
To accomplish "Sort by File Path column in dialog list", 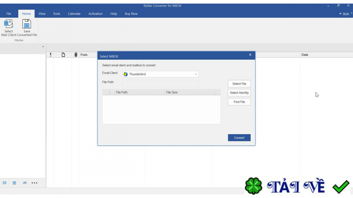I will [139, 92].
